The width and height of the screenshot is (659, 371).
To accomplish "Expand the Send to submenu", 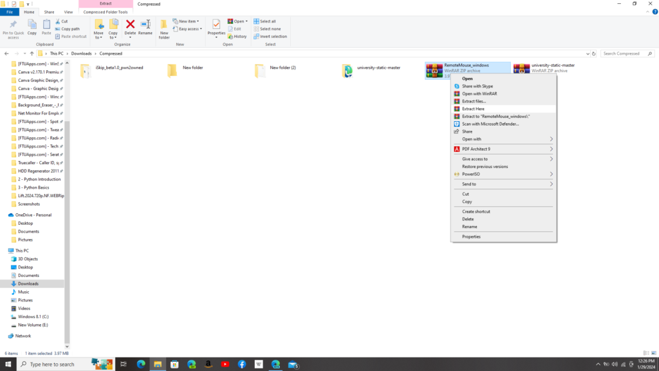I will click(503, 184).
